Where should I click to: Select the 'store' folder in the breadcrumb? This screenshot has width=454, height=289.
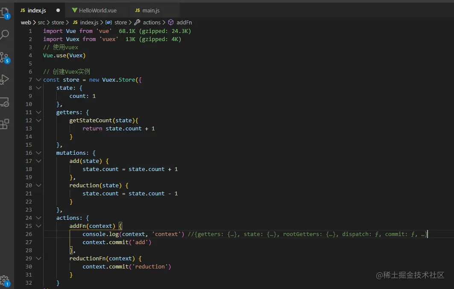[58, 22]
